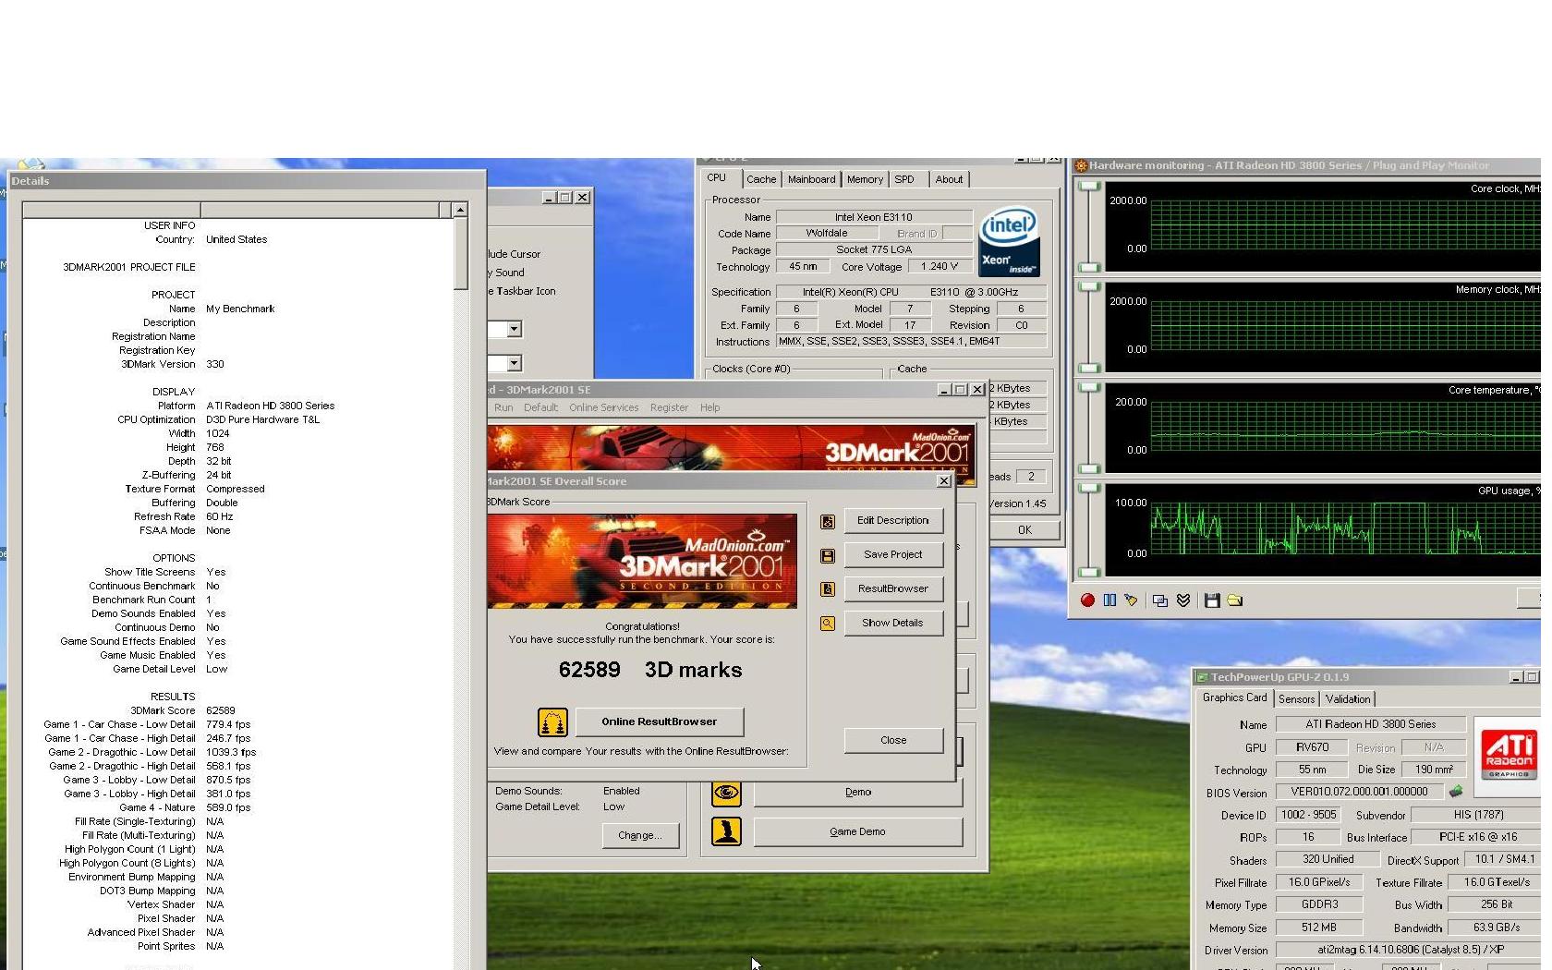Click the Change... button
The image size is (1552, 970).
(x=639, y=835)
